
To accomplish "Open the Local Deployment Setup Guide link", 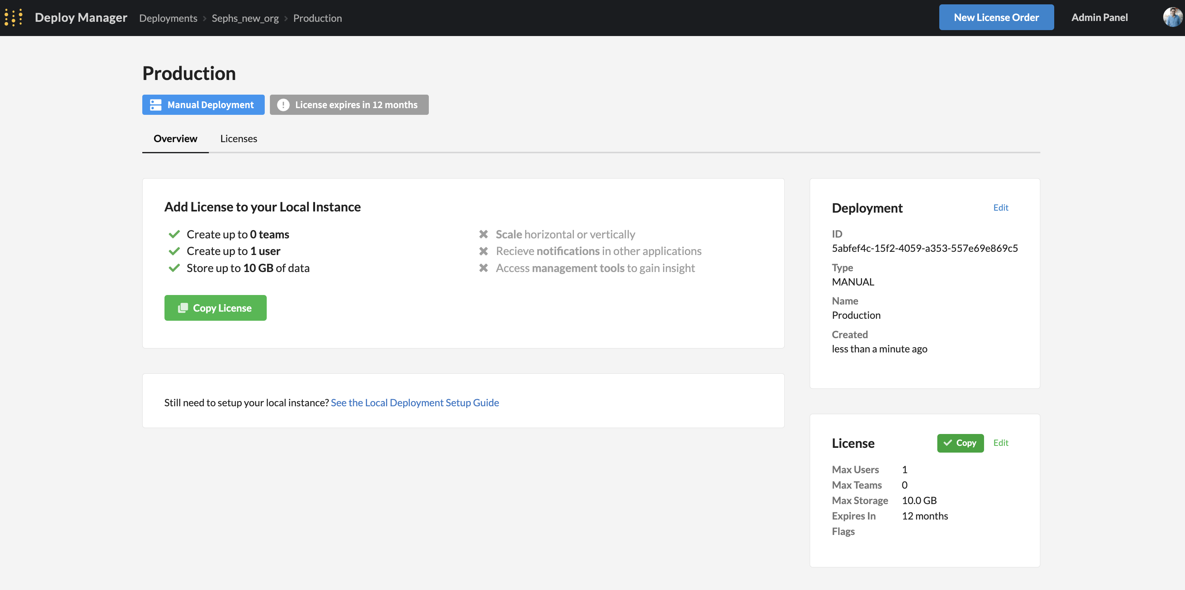I will pos(415,403).
